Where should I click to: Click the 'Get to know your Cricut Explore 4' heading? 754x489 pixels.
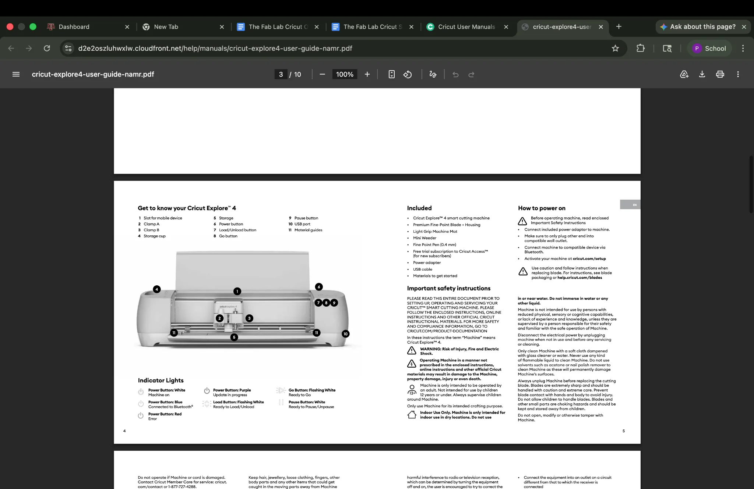[187, 208]
